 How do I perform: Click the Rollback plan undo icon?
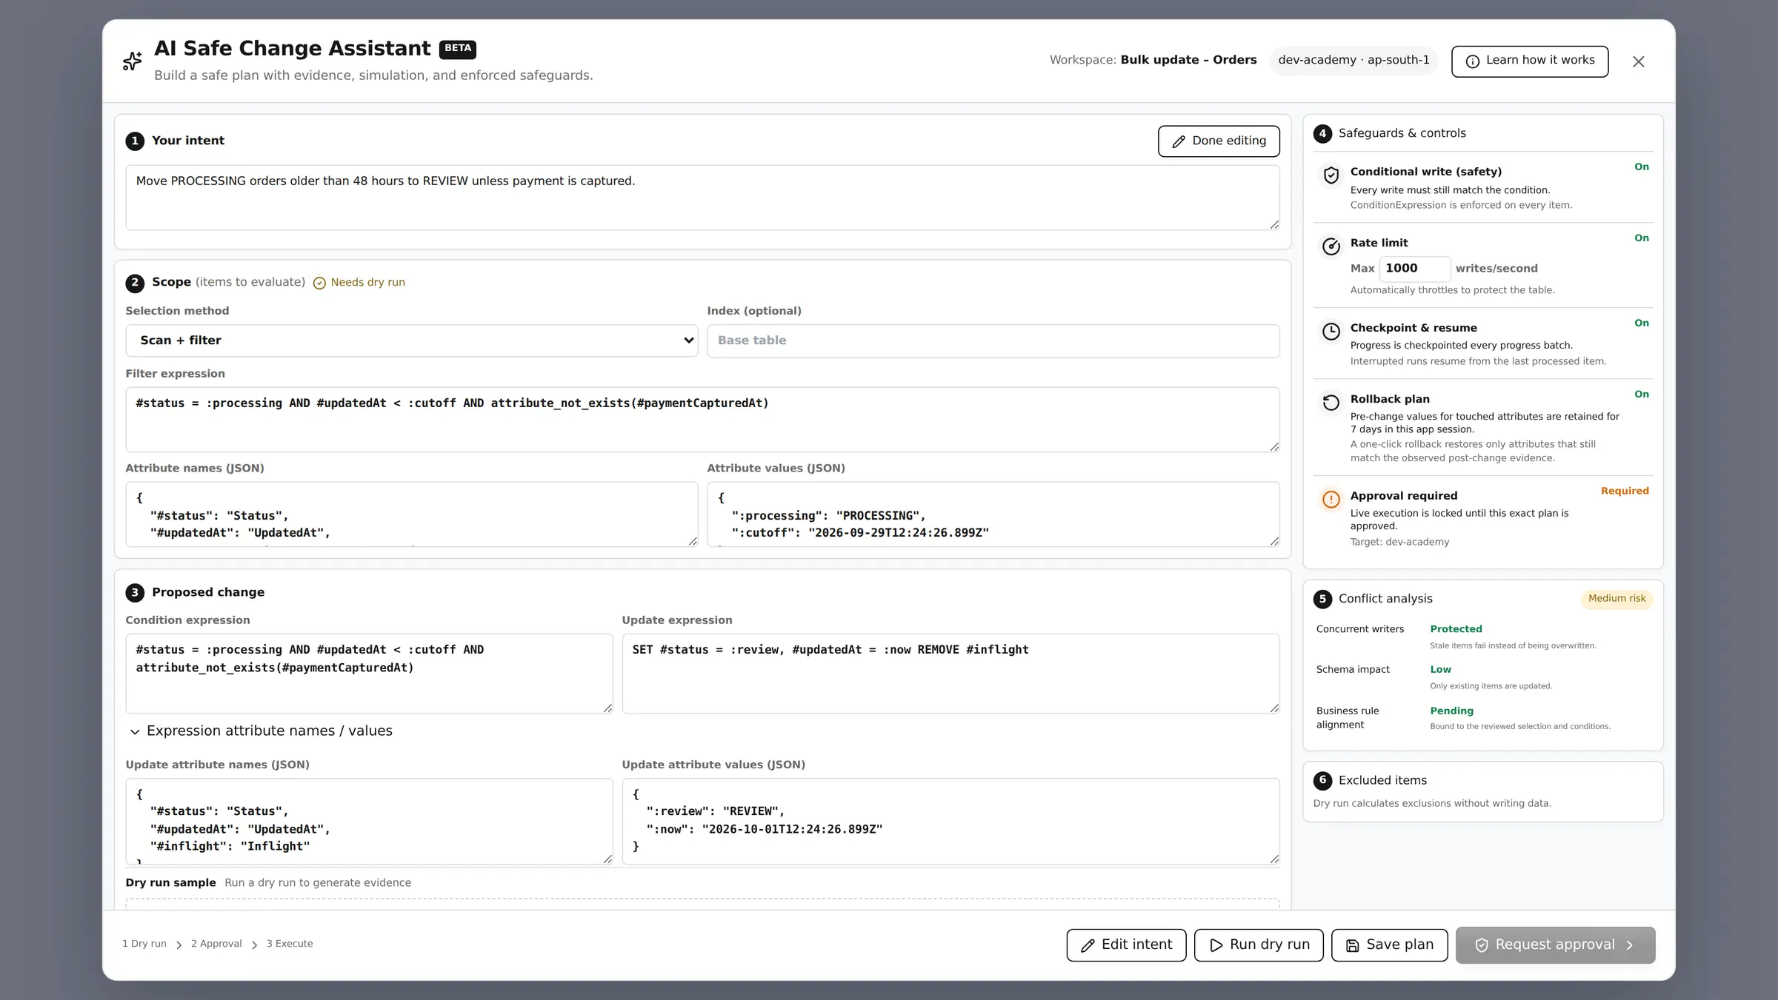(x=1331, y=403)
